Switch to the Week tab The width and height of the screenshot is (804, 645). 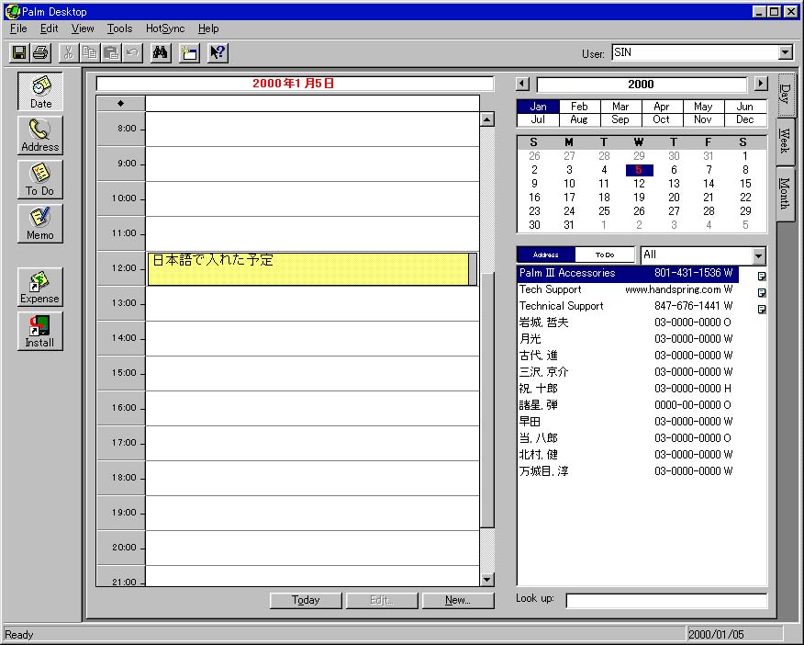[785, 142]
